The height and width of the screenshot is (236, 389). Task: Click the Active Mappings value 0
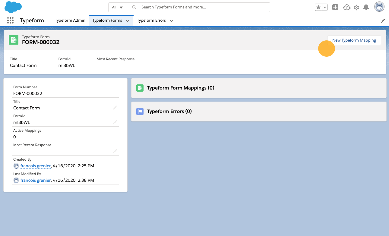click(14, 137)
